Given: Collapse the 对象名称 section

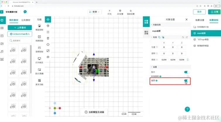Looking at the screenshot, I should tap(152, 25).
